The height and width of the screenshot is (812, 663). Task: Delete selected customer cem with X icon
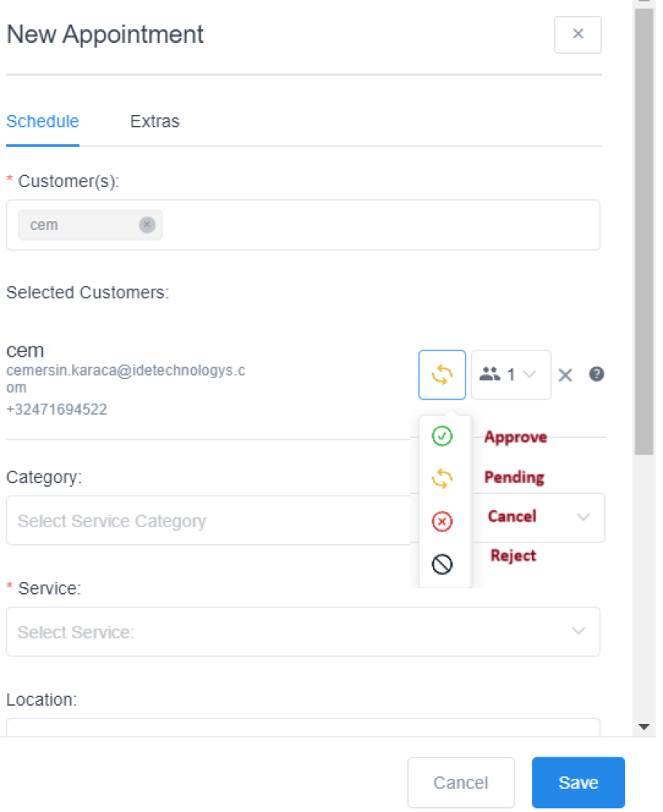(565, 375)
